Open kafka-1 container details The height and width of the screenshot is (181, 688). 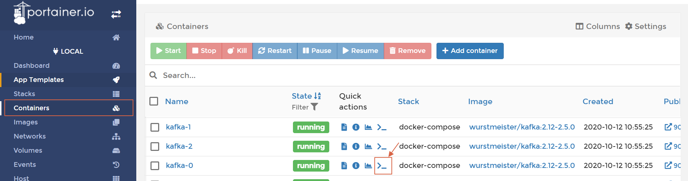click(x=178, y=127)
